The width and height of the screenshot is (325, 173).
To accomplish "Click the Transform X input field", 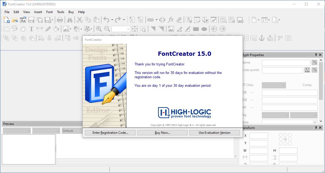I will click(259, 136).
